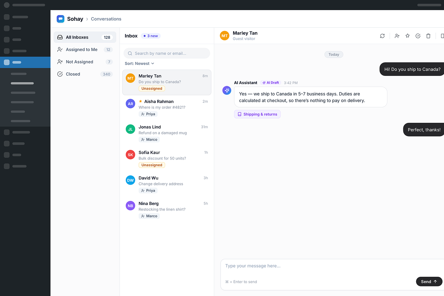The width and height of the screenshot is (444, 296).
Task: Click the DW avatar in the inbox list
Action: (x=130, y=180)
